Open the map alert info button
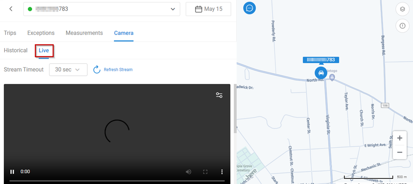 [402, 26]
